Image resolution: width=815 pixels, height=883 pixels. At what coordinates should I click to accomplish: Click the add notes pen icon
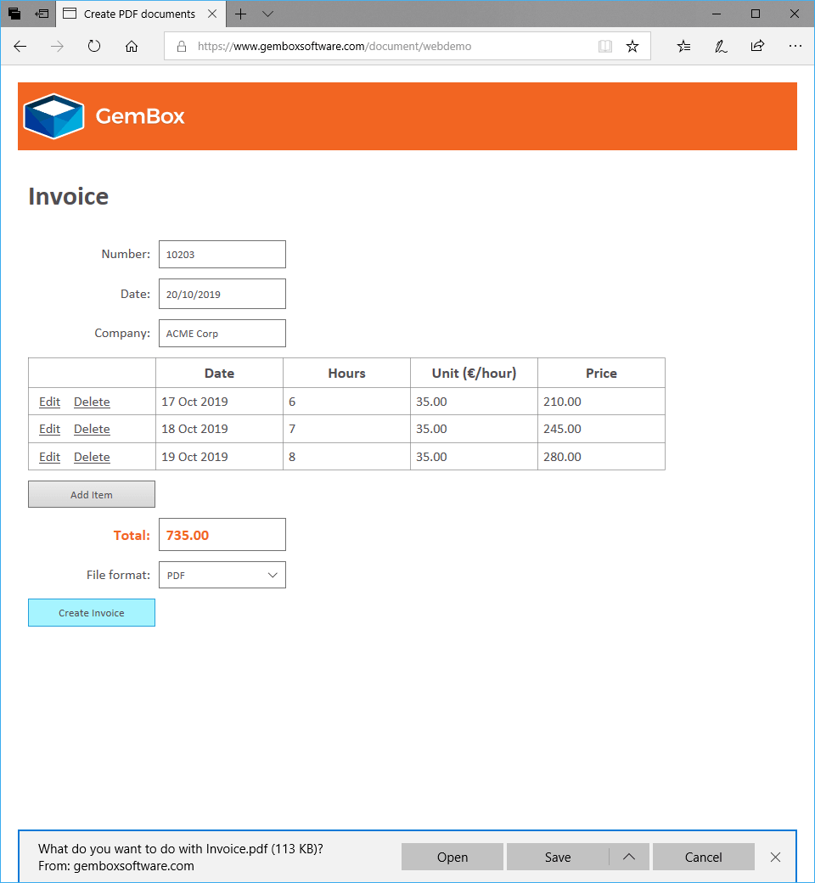click(x=721, y=47)
